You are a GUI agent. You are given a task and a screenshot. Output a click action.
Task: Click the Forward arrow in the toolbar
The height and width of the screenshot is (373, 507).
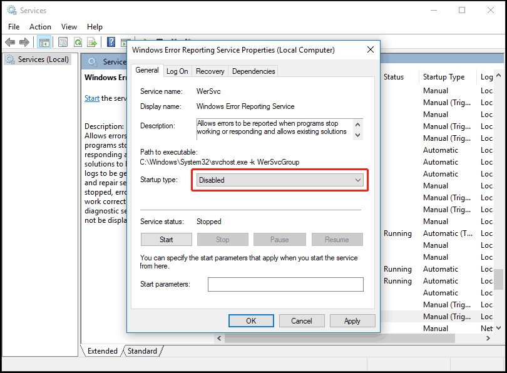(x=24, y=42)
